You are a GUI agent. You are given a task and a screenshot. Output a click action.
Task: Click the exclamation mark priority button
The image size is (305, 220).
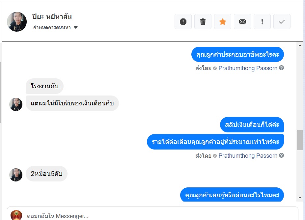coord(262,22)
